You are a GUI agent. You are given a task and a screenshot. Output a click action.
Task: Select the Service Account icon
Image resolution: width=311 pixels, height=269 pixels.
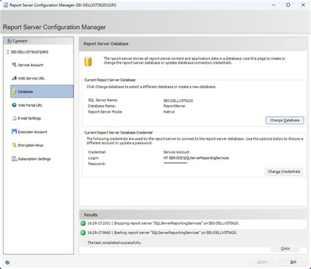tap(14, 65)
